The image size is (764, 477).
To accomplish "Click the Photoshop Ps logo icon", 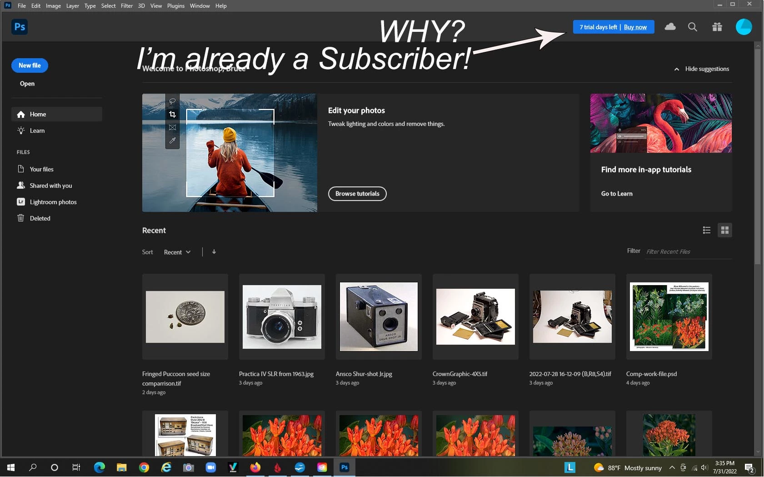I will coord(20,27).
